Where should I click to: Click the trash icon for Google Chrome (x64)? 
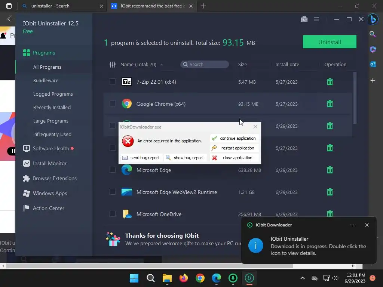pyautogui.click(x=330, y=104)
